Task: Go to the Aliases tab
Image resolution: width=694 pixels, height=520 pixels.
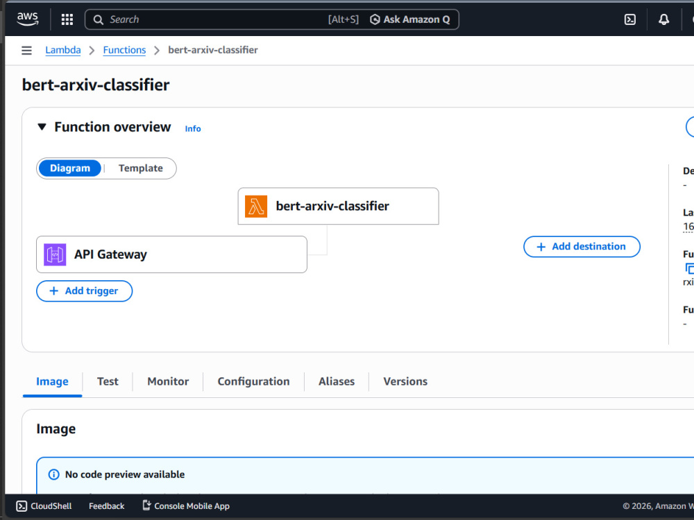Action: tap(337, 381)
